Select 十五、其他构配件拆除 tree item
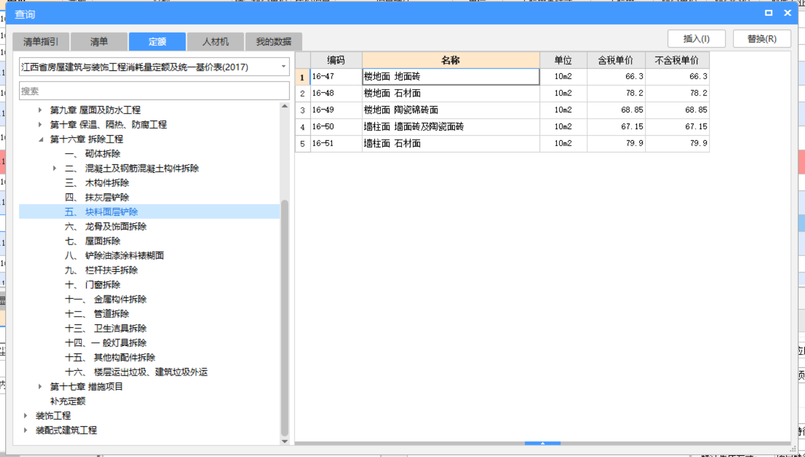 point(110,357)
